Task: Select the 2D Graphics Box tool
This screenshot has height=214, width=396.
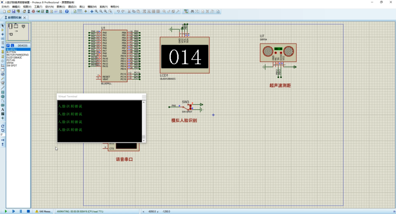Action: click(2, 92)
